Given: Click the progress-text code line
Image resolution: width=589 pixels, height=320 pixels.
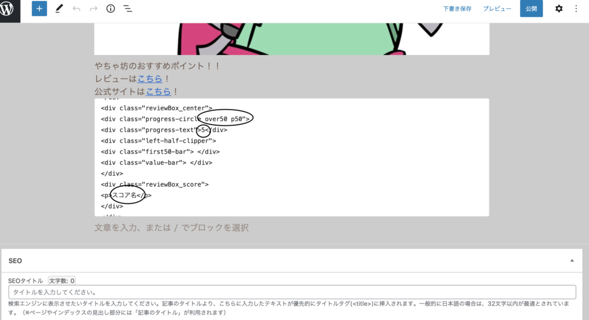Looking at the screenshot, I should point(164,130).
